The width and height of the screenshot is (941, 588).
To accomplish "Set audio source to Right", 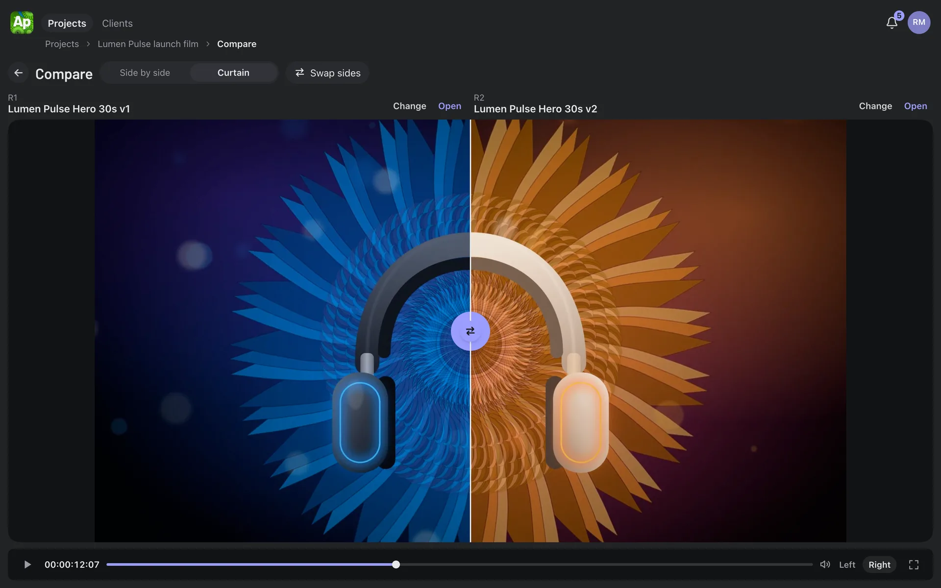I will tap(879, 564).
